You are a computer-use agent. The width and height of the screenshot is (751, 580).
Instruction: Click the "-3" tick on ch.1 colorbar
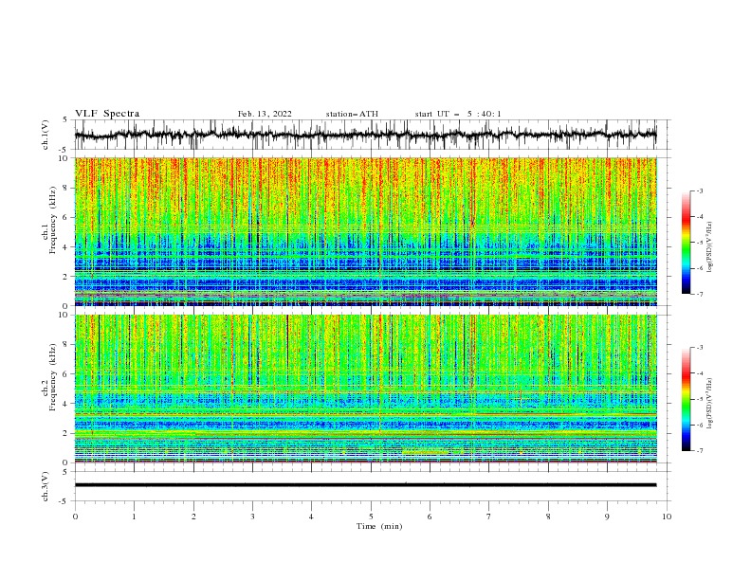[x=700, y=190]
